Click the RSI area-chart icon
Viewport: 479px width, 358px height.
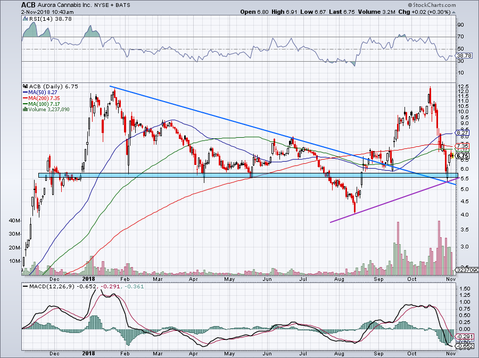(x=25, y=19)
